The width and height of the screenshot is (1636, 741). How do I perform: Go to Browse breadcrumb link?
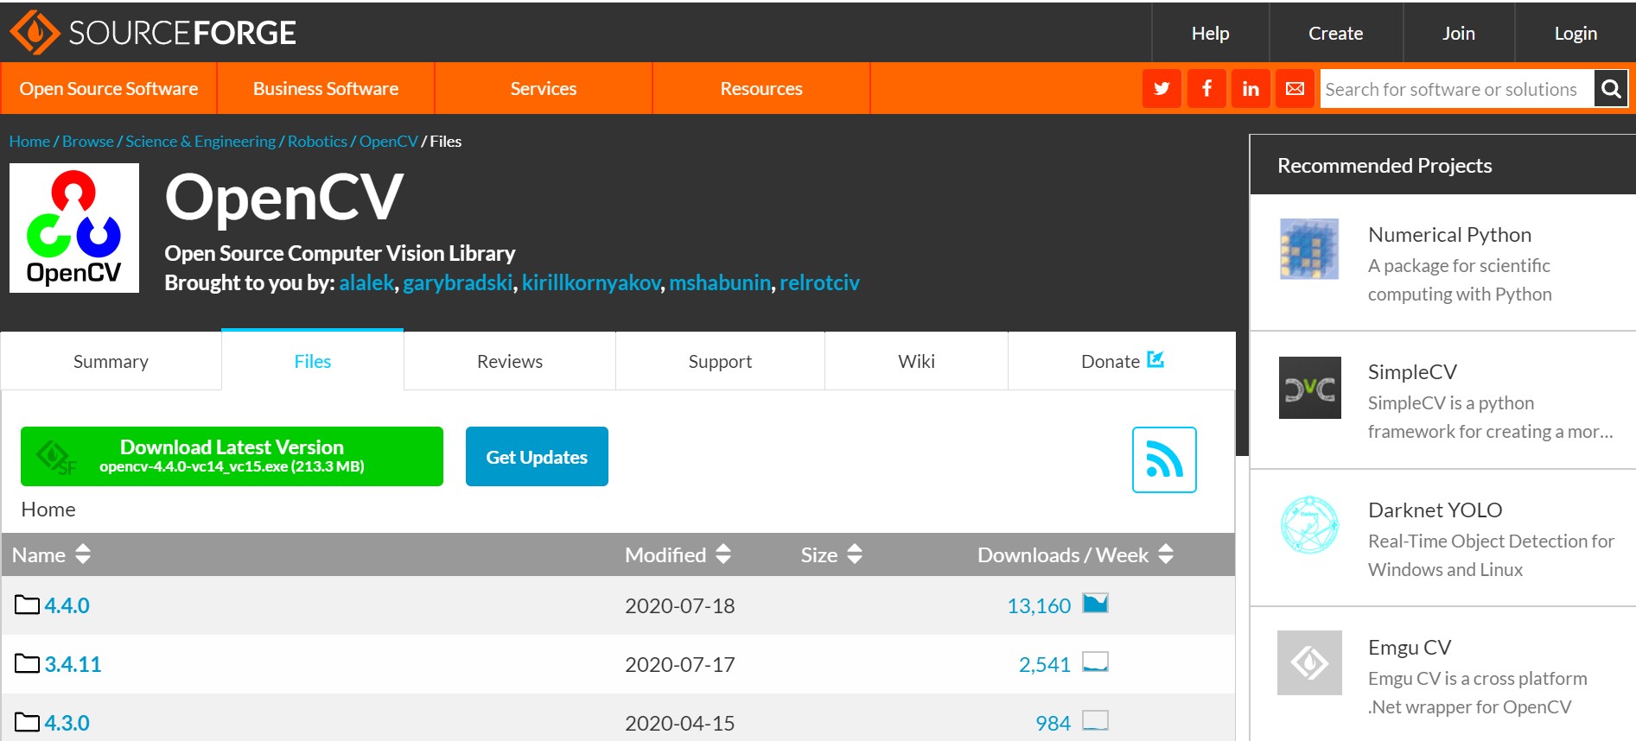pyautogui.click(x=88, y=141)
